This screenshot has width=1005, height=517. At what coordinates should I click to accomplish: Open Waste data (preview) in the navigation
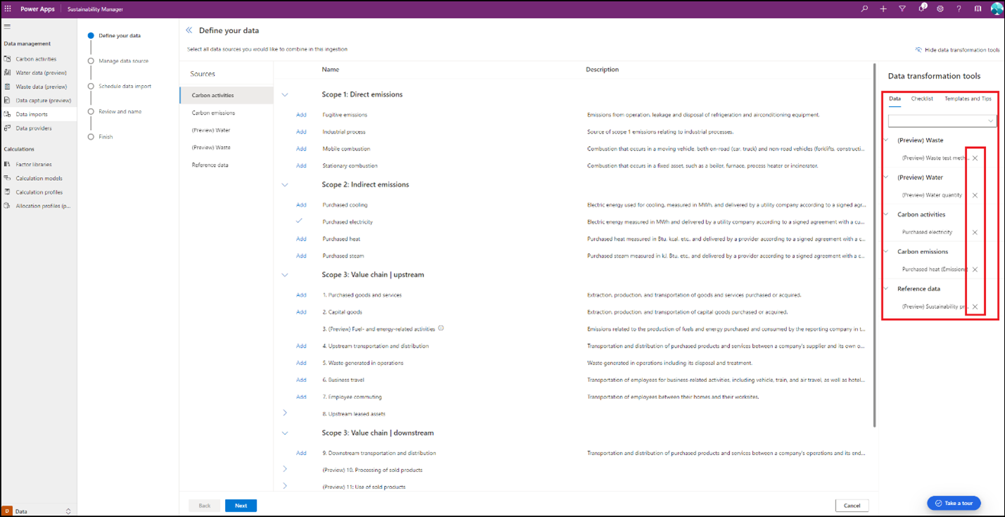(x=41, y=87)
